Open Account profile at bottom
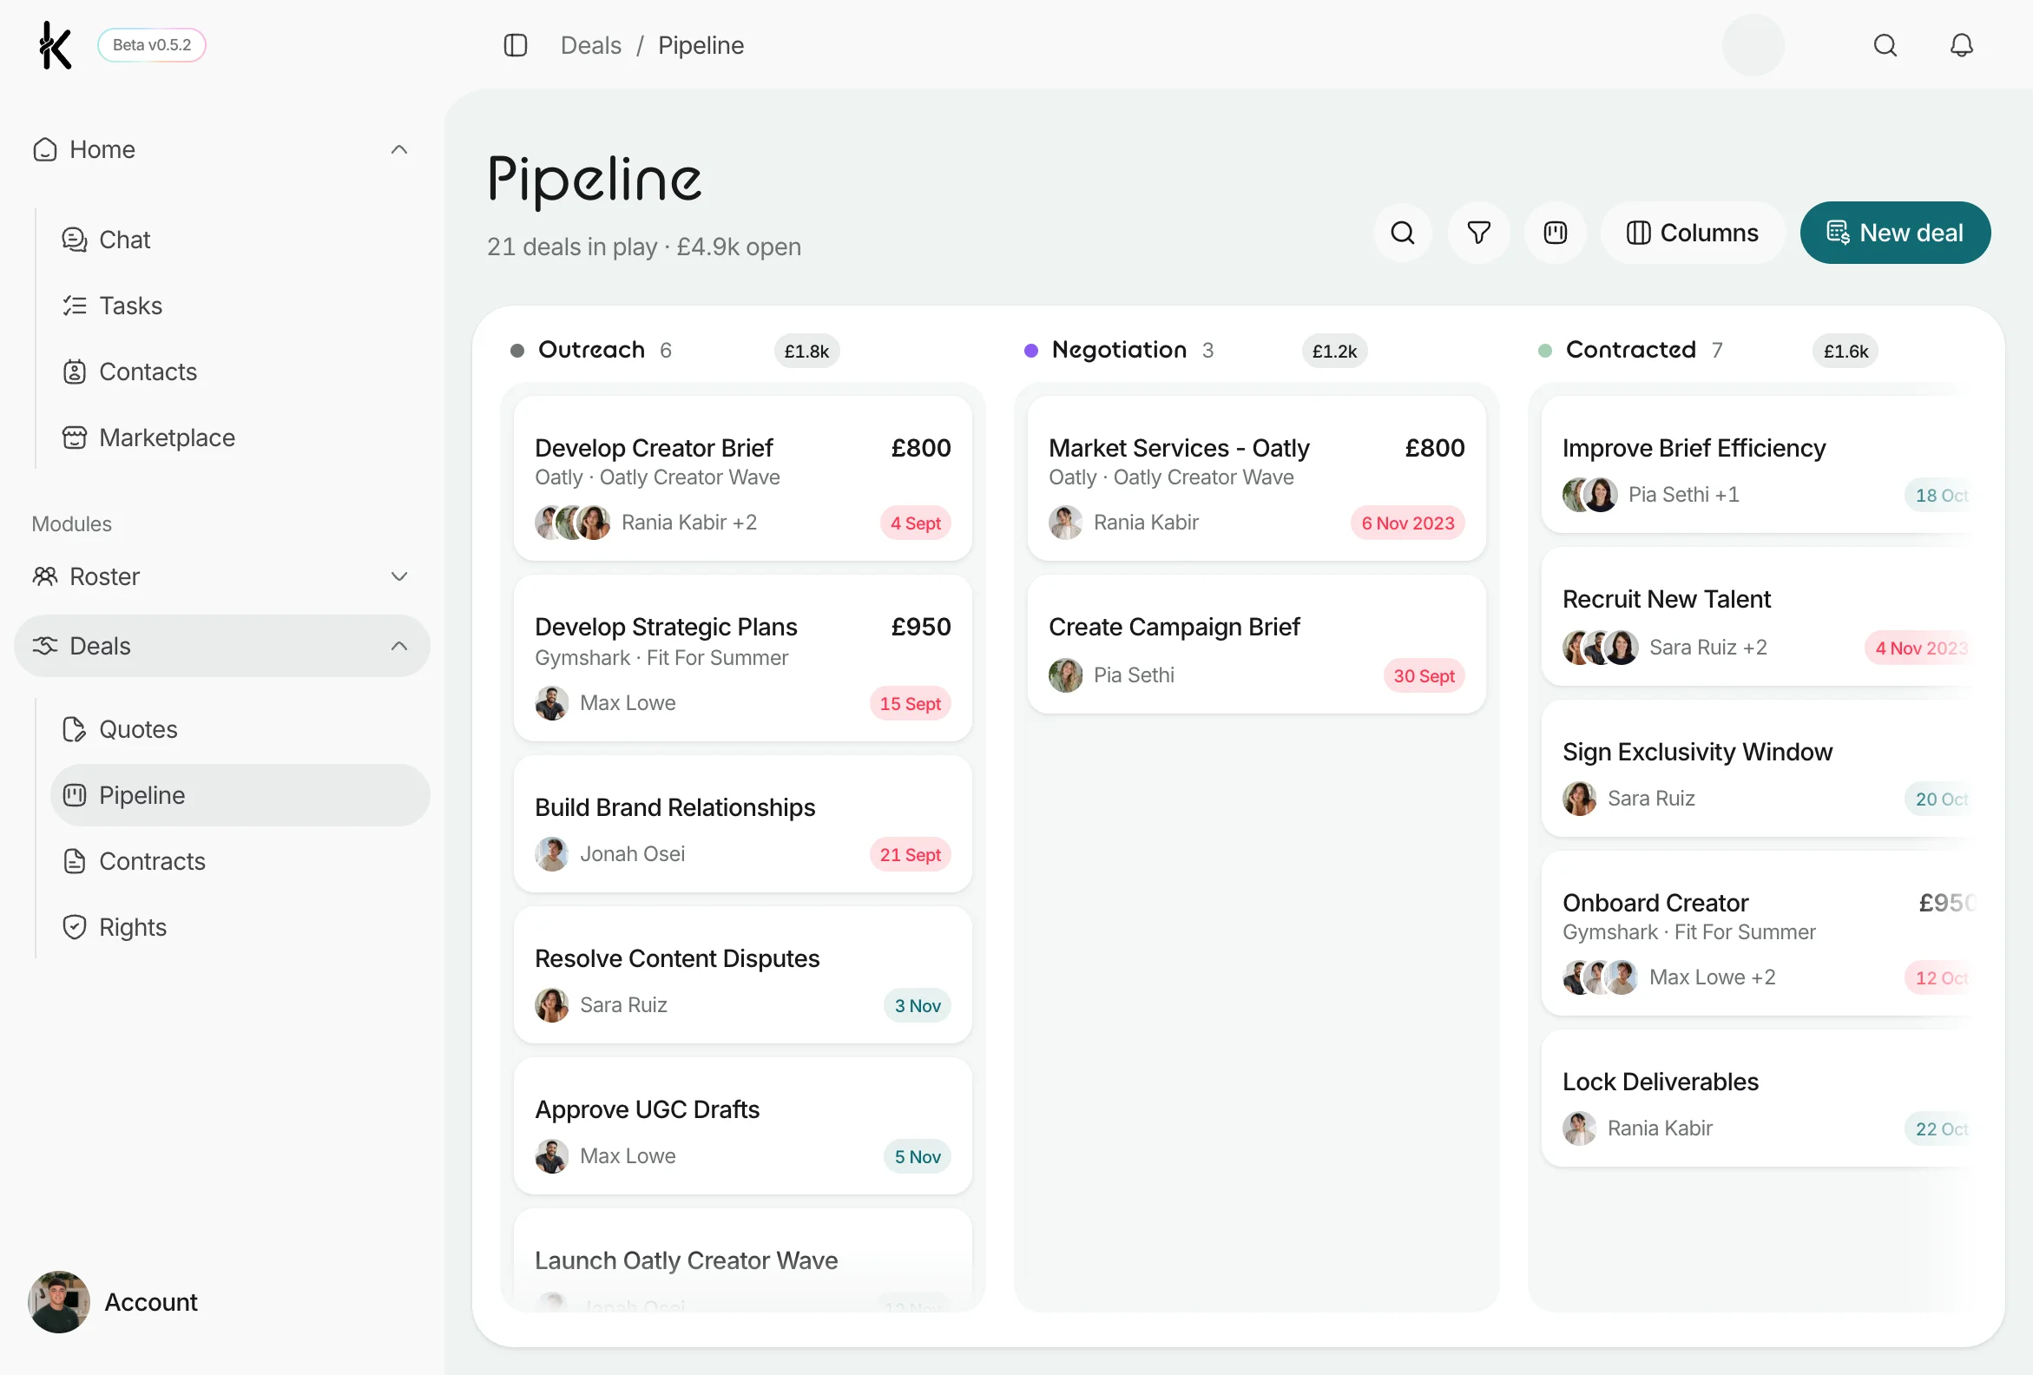Screen dimensions: 2033x1375 [114, 1301]
